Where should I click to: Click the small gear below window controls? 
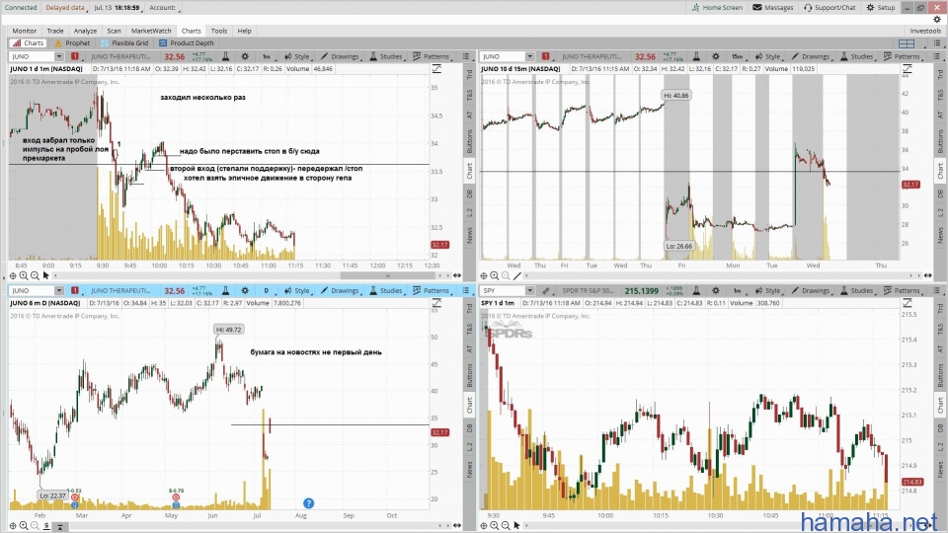pyautogui.click(x=937, y=20)
